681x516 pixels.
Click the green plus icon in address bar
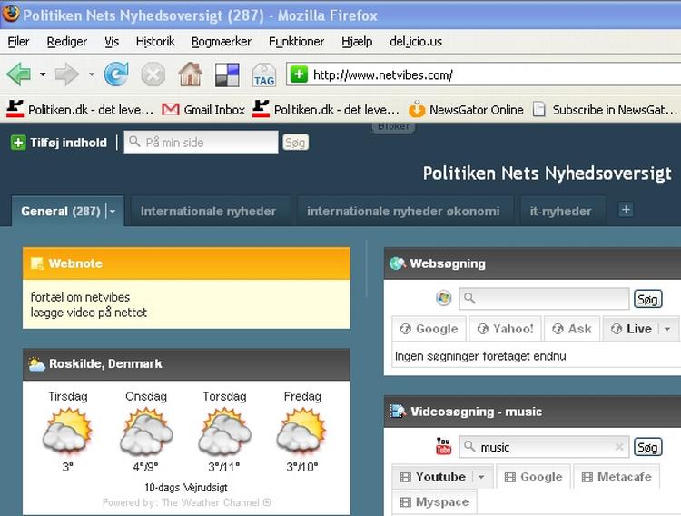point(299,74)
